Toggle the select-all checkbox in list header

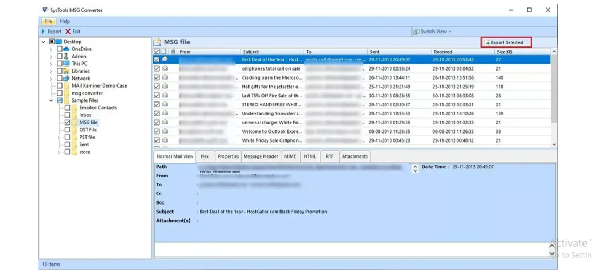point(157,52)
